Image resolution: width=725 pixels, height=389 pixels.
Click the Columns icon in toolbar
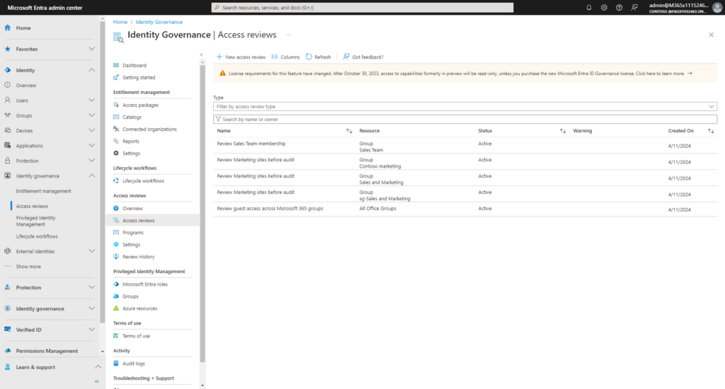click(x=275, y=57)
